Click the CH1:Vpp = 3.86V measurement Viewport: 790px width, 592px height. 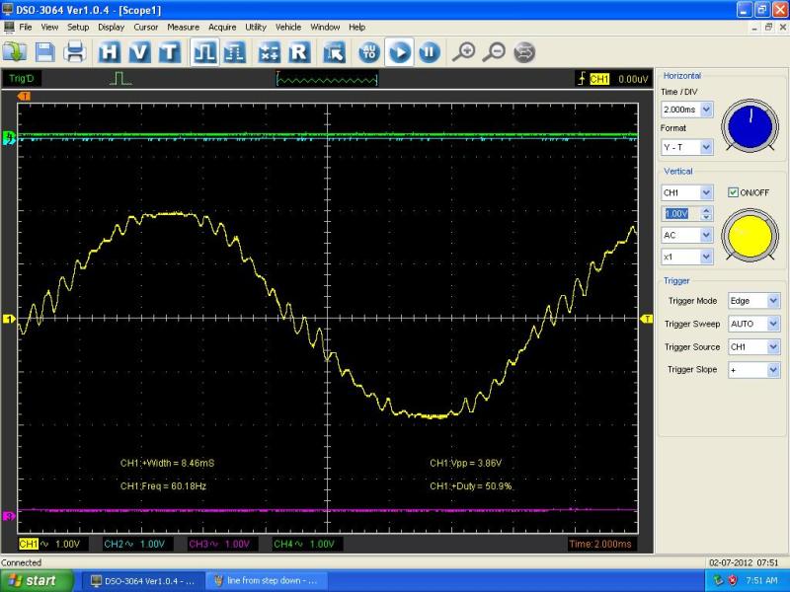click(465, 463)
